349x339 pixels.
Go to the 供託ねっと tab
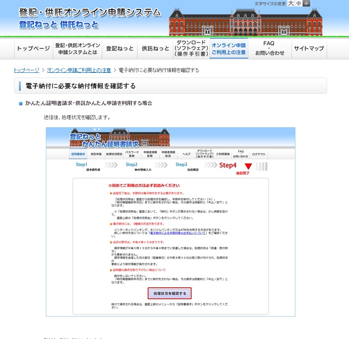click(x=155, y=48)
